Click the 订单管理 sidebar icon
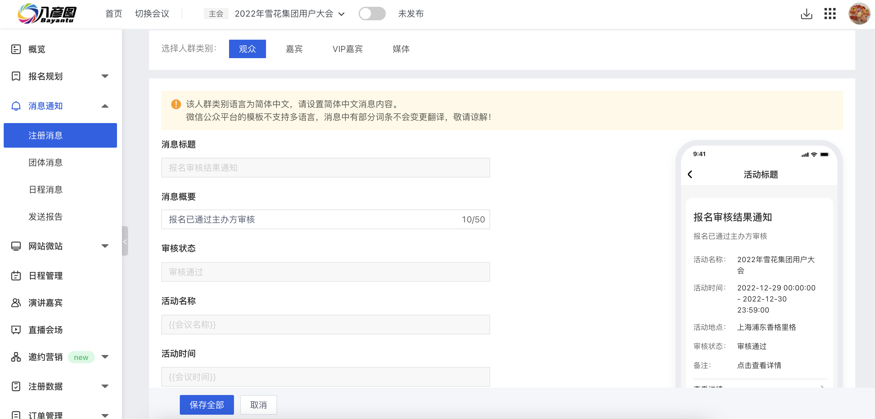 pos(16,415)
